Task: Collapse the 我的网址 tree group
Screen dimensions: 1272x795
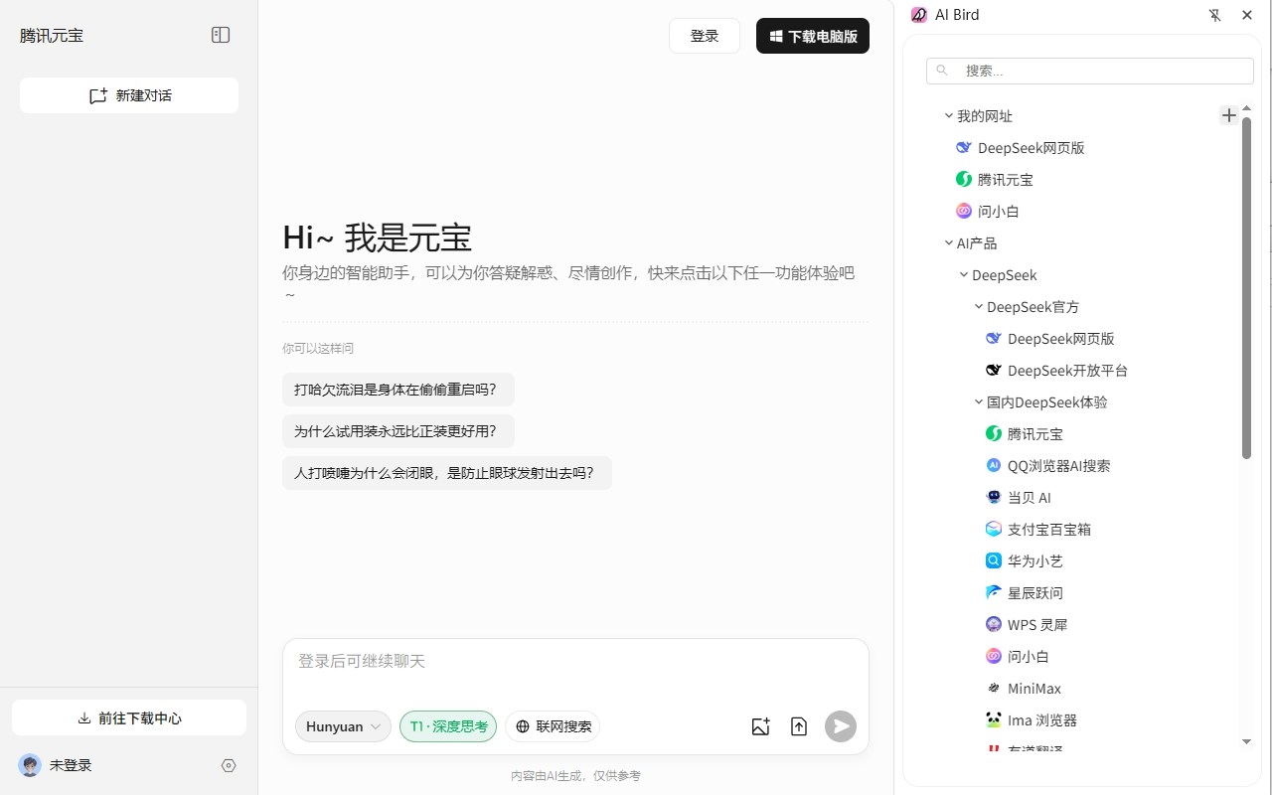Action: point(948,115)
